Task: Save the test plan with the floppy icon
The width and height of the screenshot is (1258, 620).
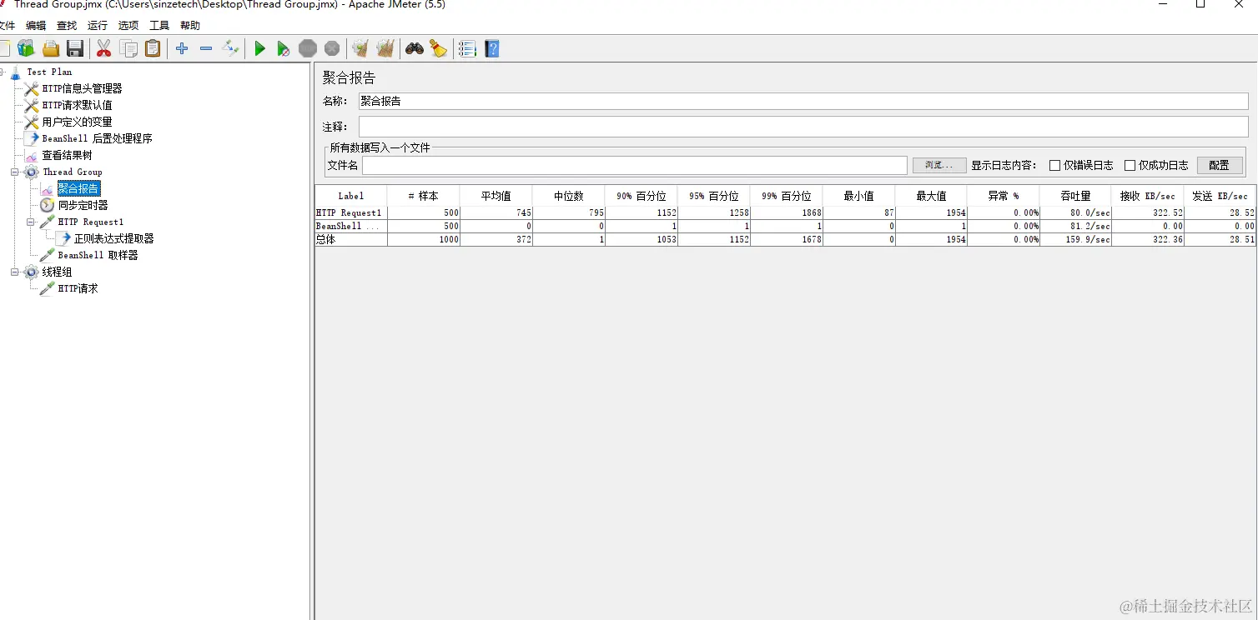Action: 75,49
